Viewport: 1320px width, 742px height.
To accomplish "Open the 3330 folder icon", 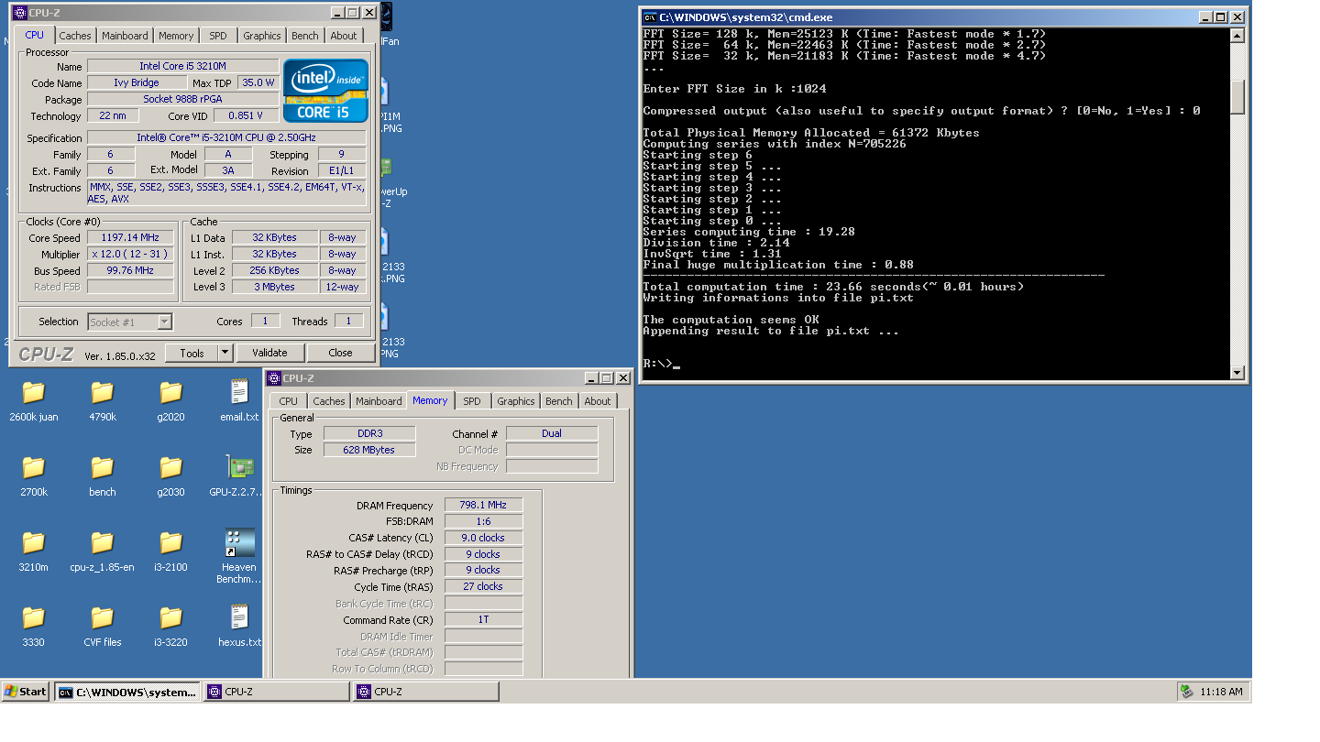I will pyautogui.click(x=34, y=618).
